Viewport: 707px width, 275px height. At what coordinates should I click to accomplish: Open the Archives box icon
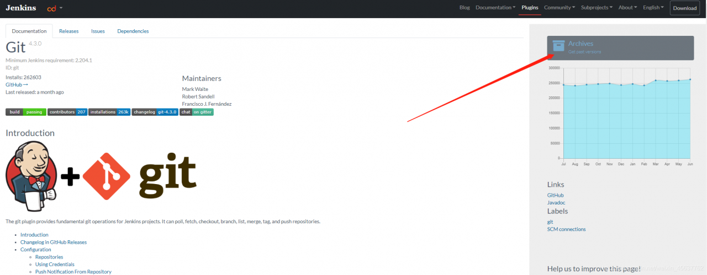click(x=559, y=46)
